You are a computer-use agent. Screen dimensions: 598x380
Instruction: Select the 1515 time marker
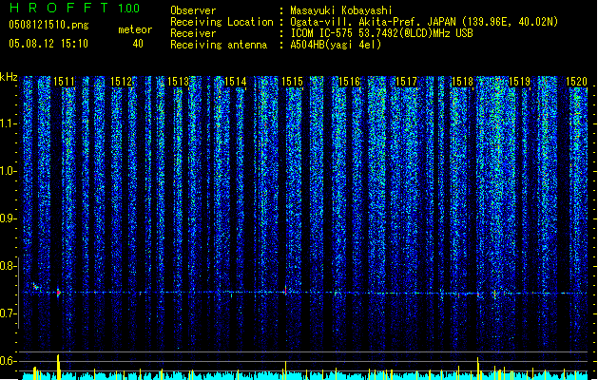pyautogui.click(x=292, y=82)
